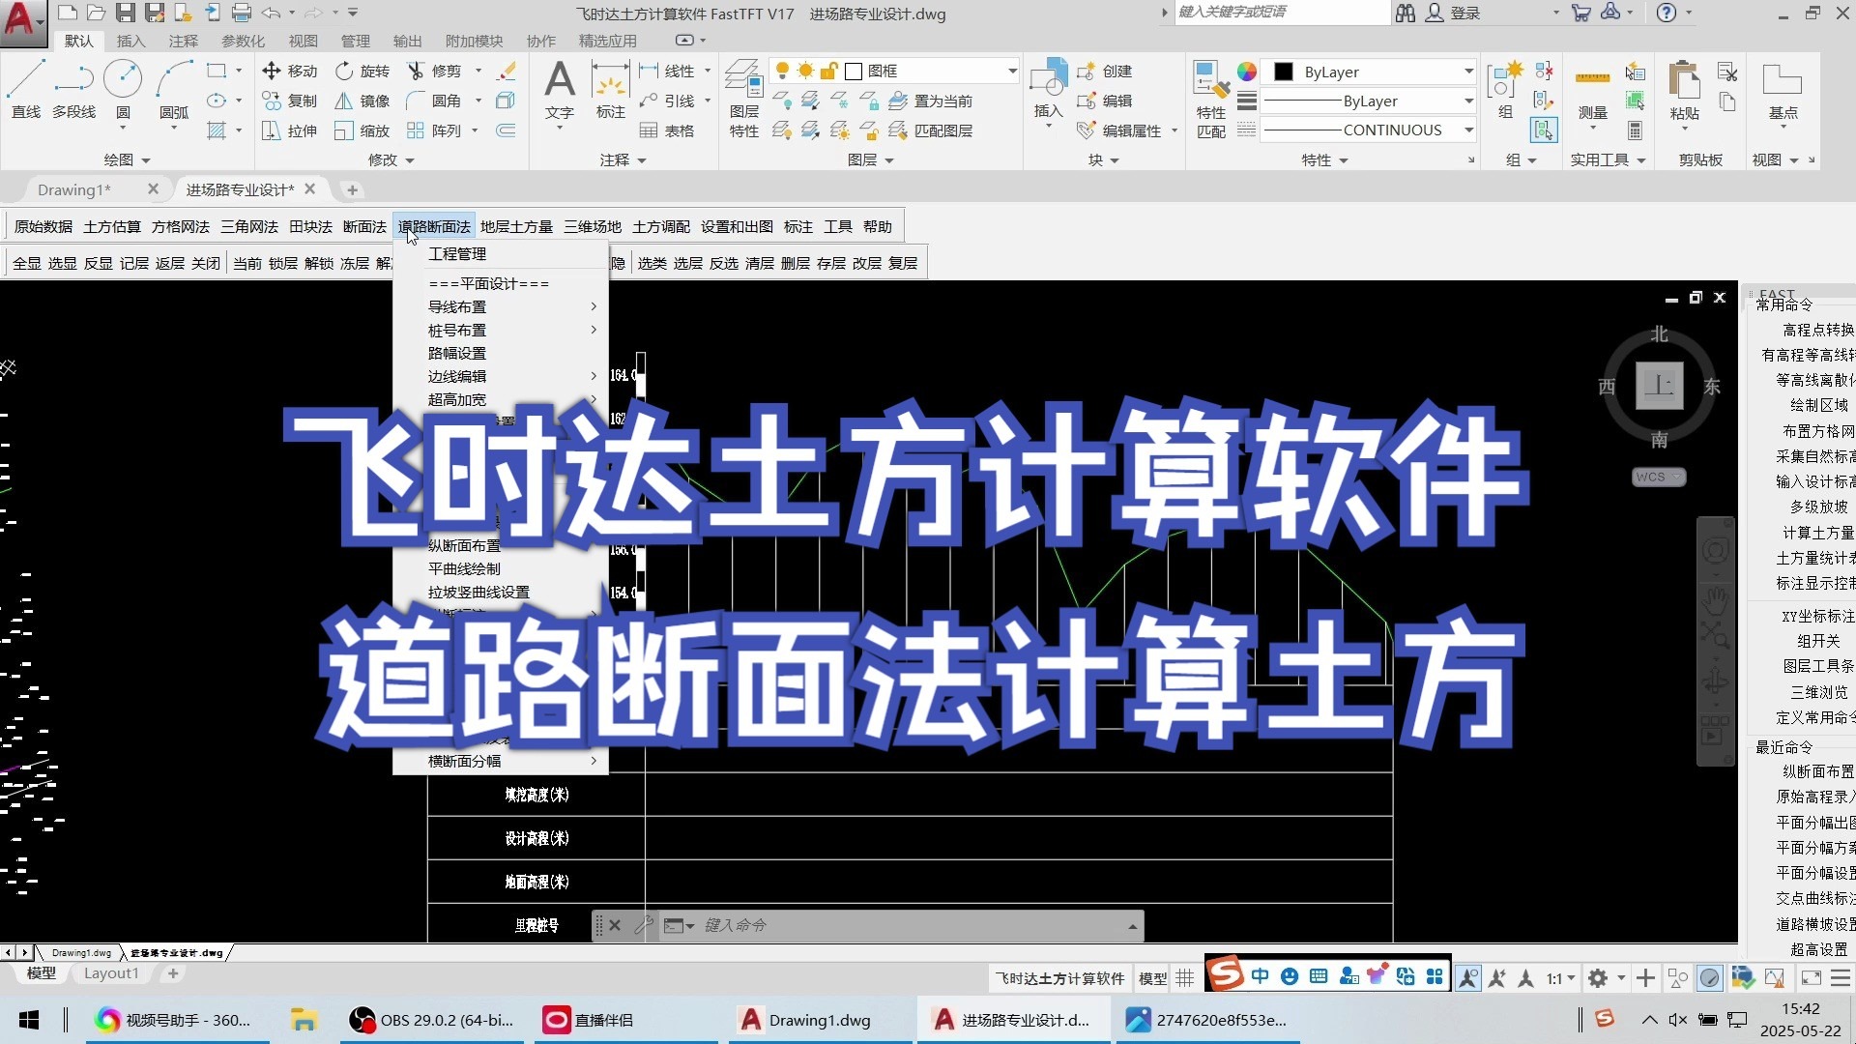Click the Move (移动) tool icon
The height and width of the screenshot is (1044, 1856).
272,71
